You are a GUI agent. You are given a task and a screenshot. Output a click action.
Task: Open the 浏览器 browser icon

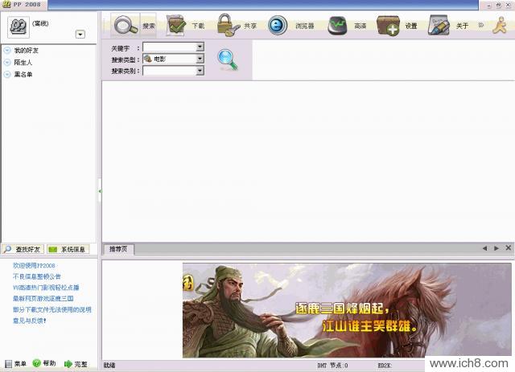pos(278,25)
